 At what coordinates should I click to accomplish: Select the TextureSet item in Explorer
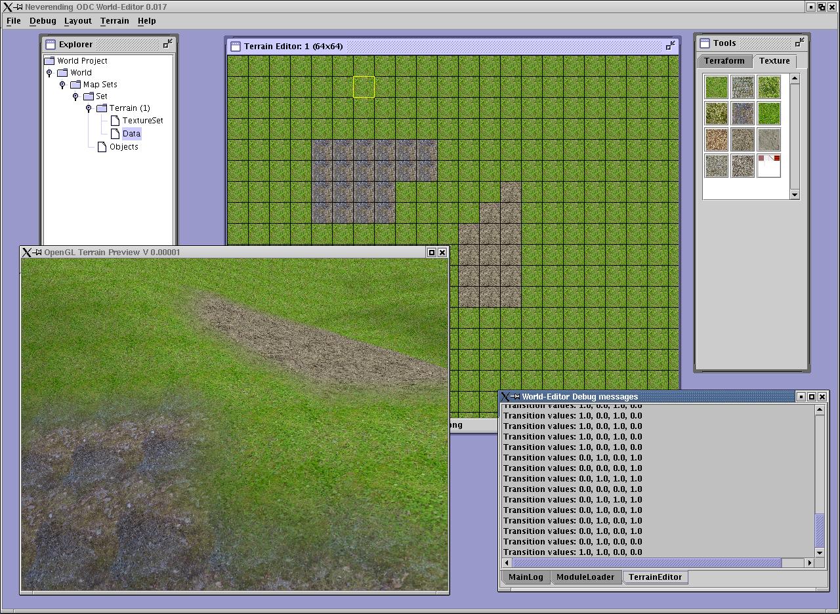point(142,121)
